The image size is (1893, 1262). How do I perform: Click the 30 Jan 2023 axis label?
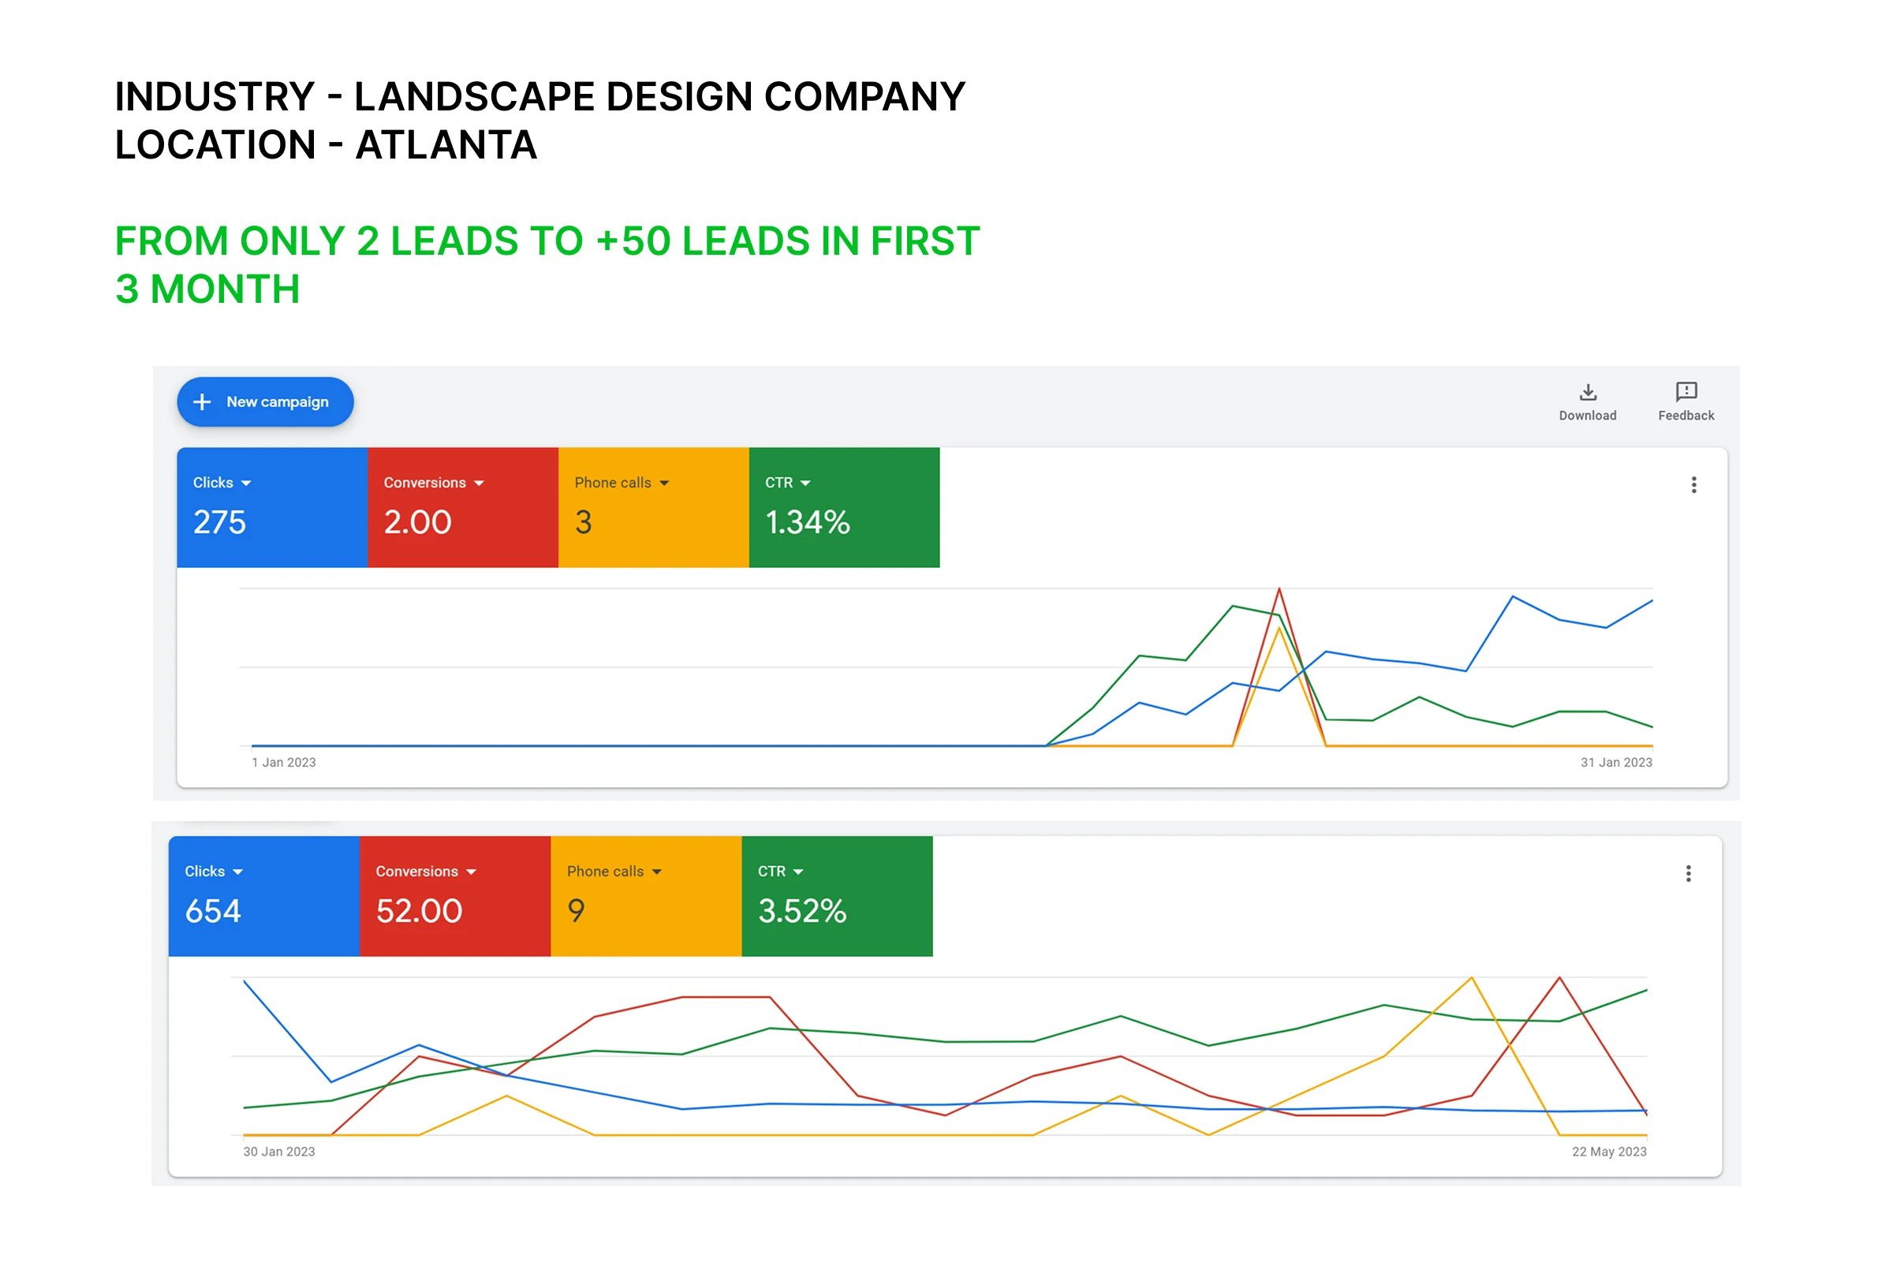(x=278, y=1152)
